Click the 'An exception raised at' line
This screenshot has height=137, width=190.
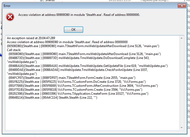31,38
